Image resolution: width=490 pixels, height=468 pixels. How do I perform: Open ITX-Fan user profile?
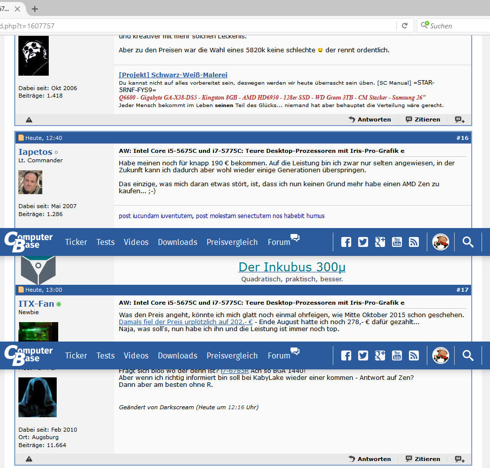(36, 304)
